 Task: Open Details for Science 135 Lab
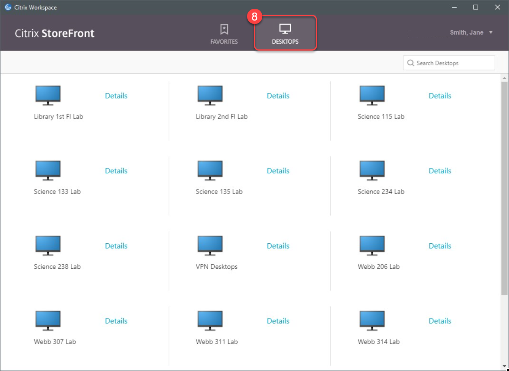[278, 171]
